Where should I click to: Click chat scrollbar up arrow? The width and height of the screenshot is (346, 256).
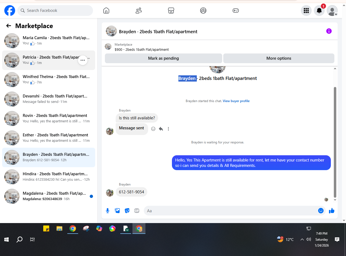(335, 69)
